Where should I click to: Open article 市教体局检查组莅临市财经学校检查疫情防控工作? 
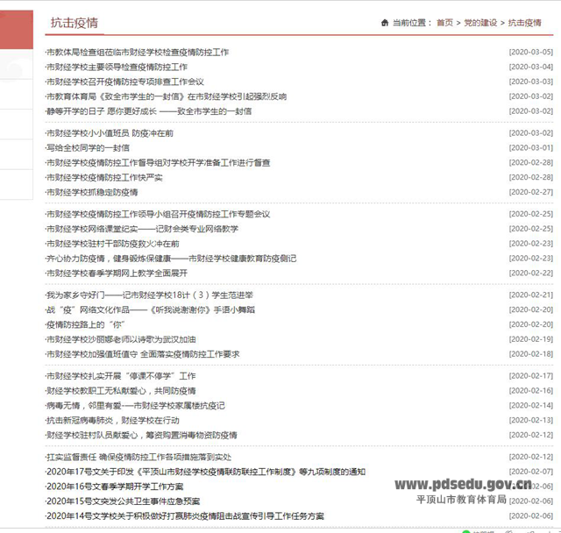pyautogui.click(x=138, y=53)
